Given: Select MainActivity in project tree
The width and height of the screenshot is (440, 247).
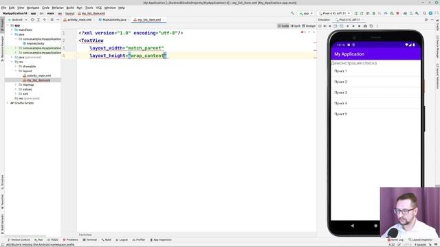Looking at the screenshot, I should (x=34, y=43).
